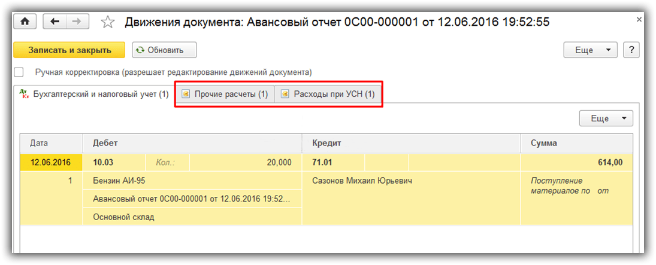Click the Прочие расчеты tab register icon

(186, 95)
